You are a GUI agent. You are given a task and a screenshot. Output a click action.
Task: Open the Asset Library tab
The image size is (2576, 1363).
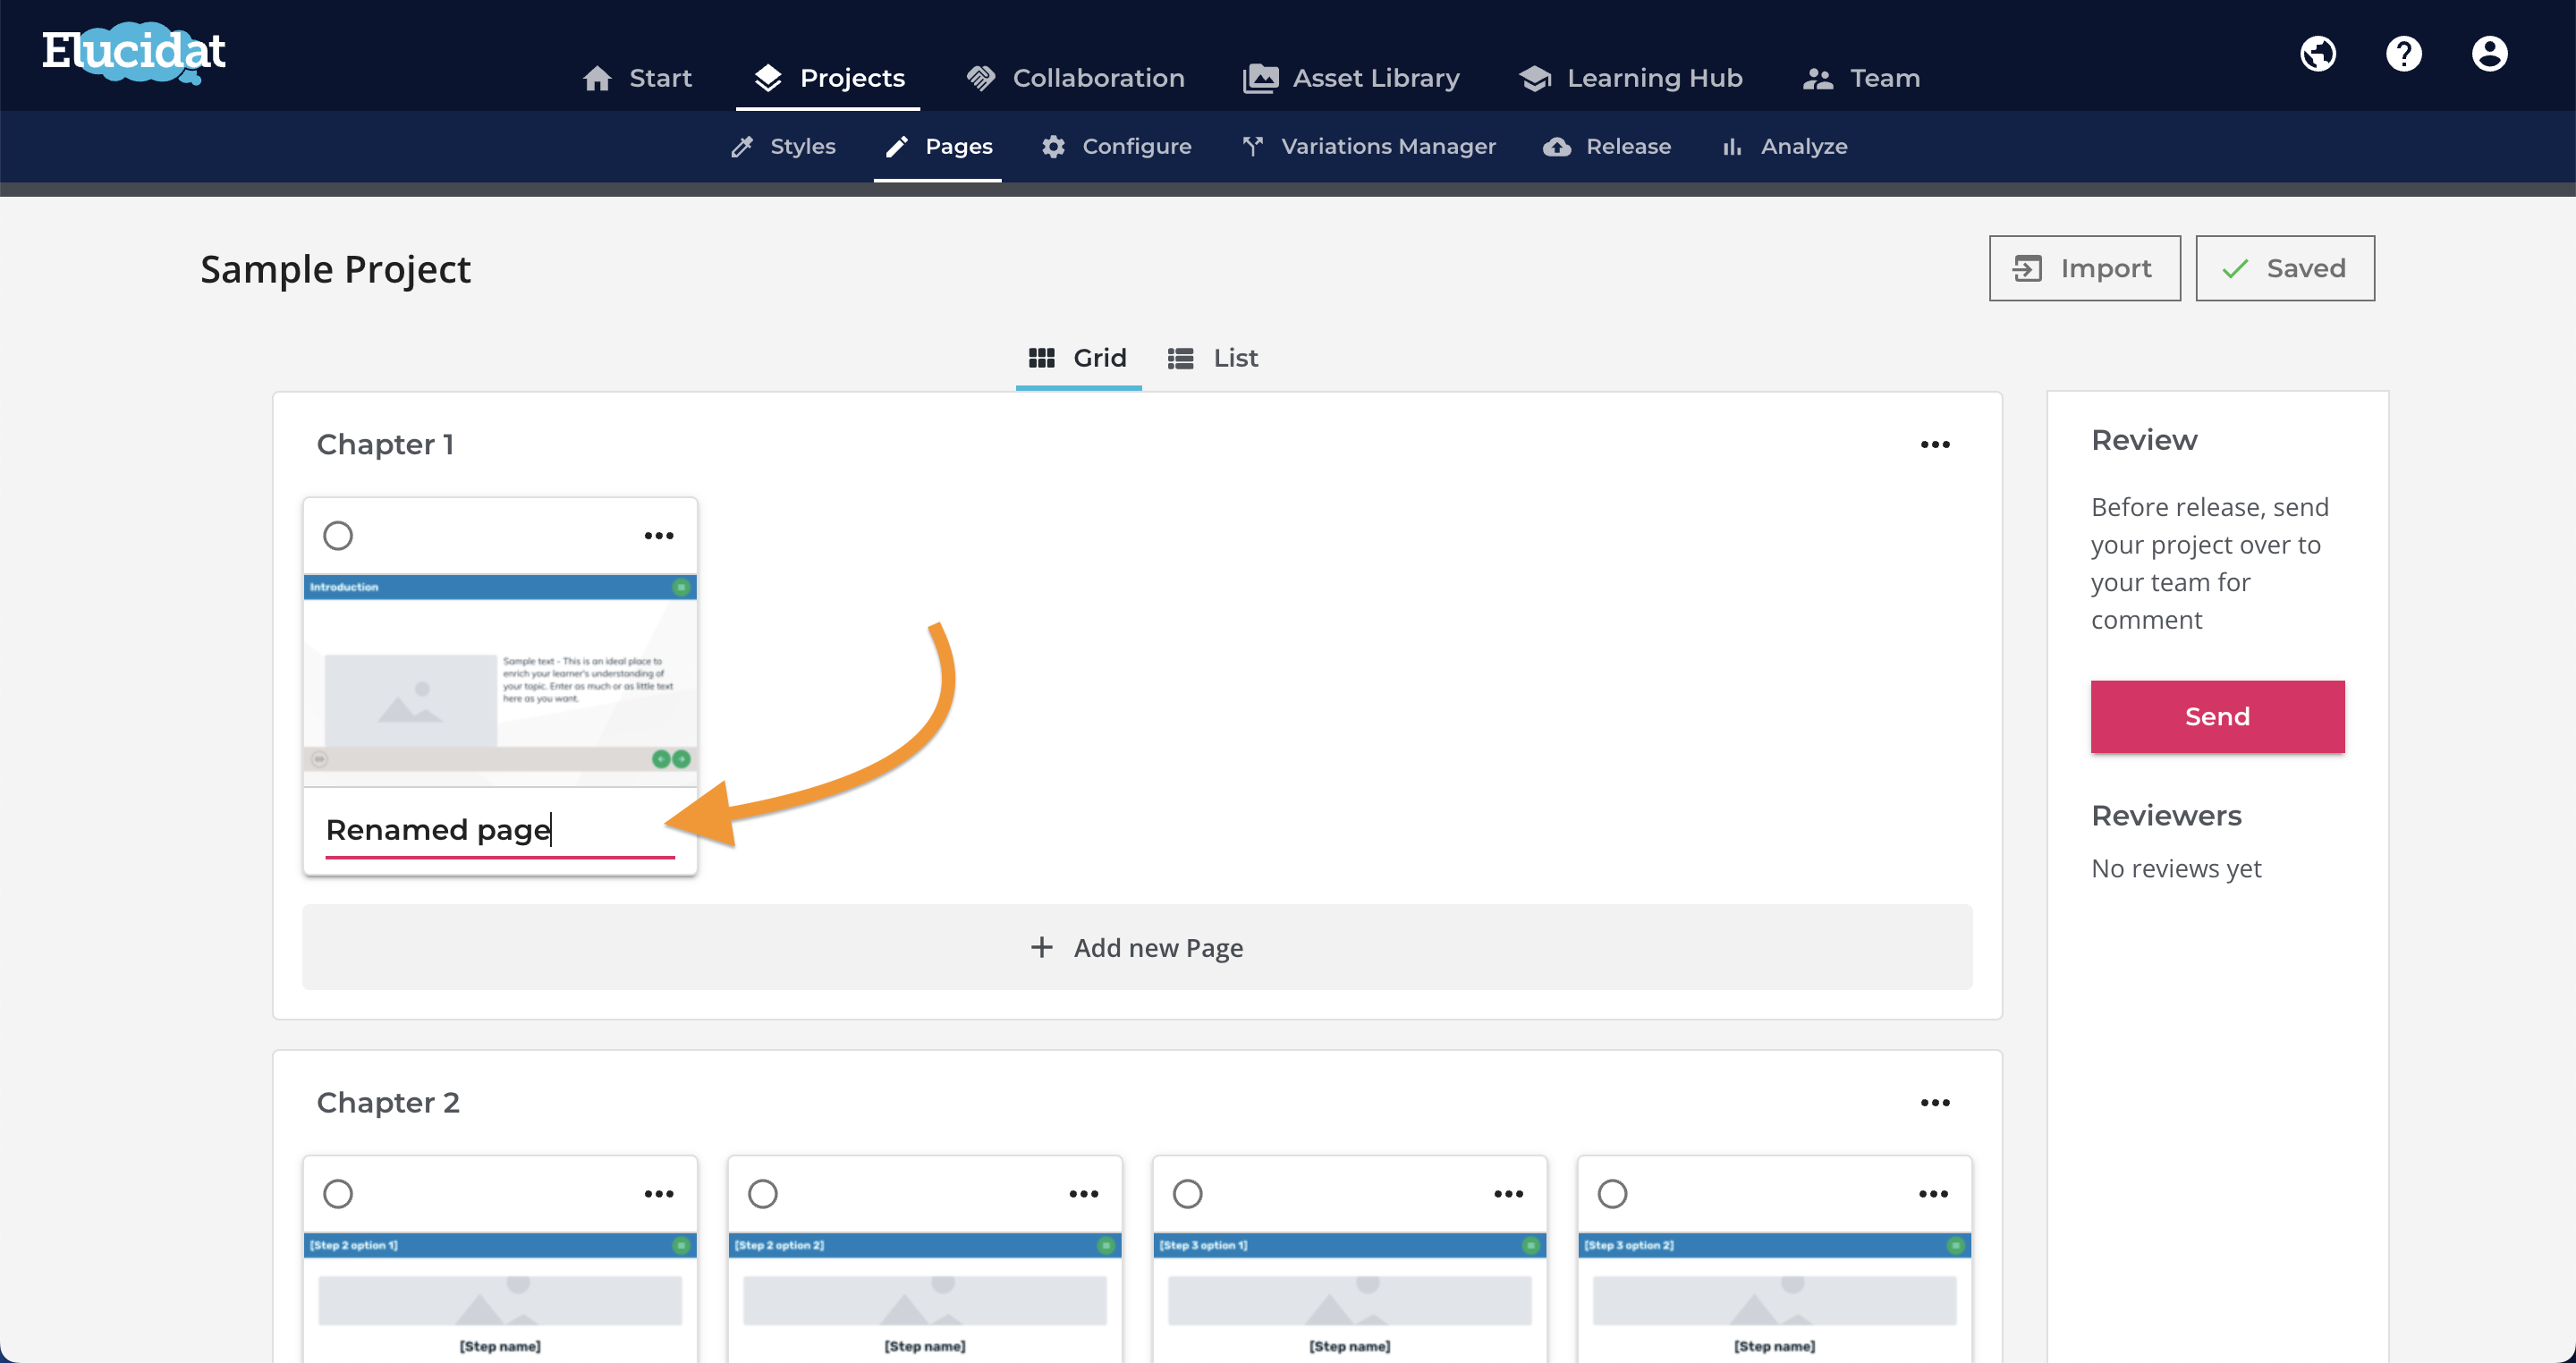(x=1351, y=78)
